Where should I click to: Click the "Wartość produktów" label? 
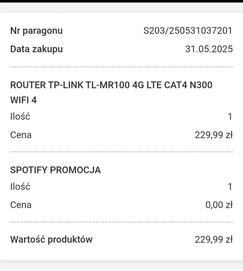[52, 240]
